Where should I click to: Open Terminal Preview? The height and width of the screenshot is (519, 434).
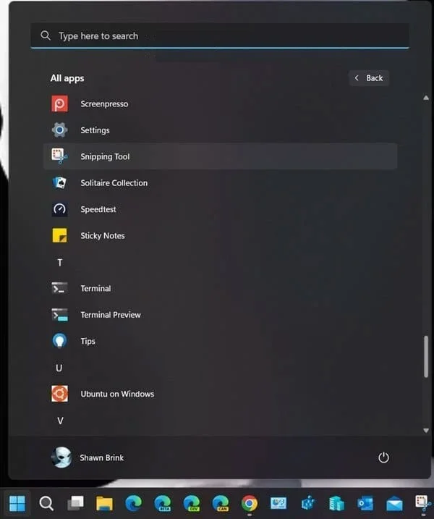point(220,315)
